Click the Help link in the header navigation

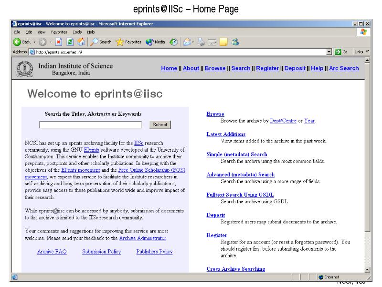click(x=317, y=68)
